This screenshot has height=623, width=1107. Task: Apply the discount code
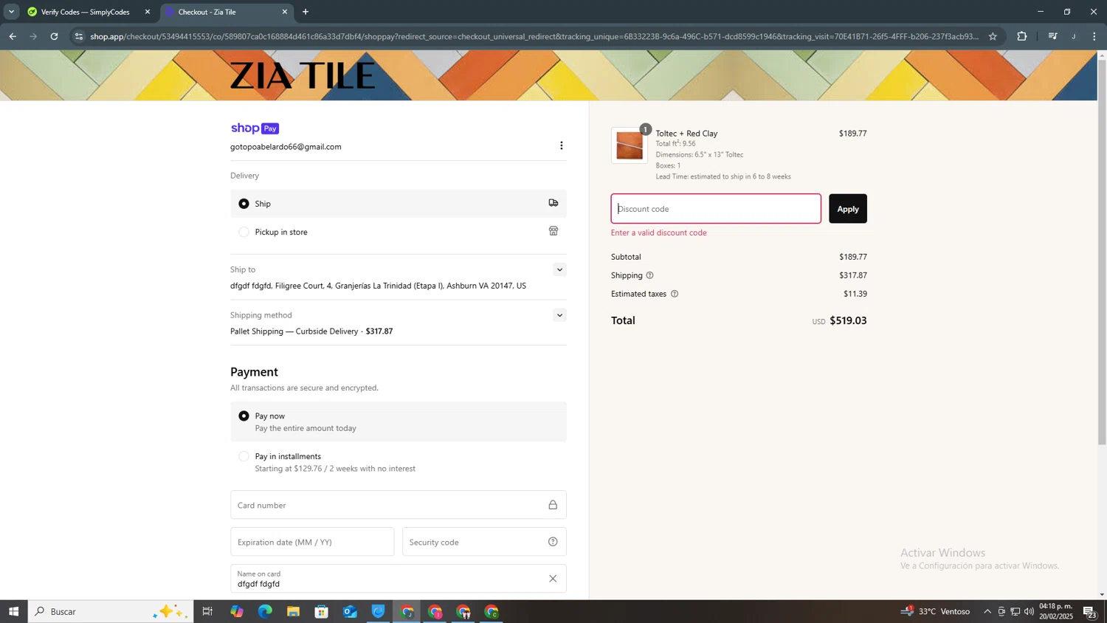(x=847, y=209)
